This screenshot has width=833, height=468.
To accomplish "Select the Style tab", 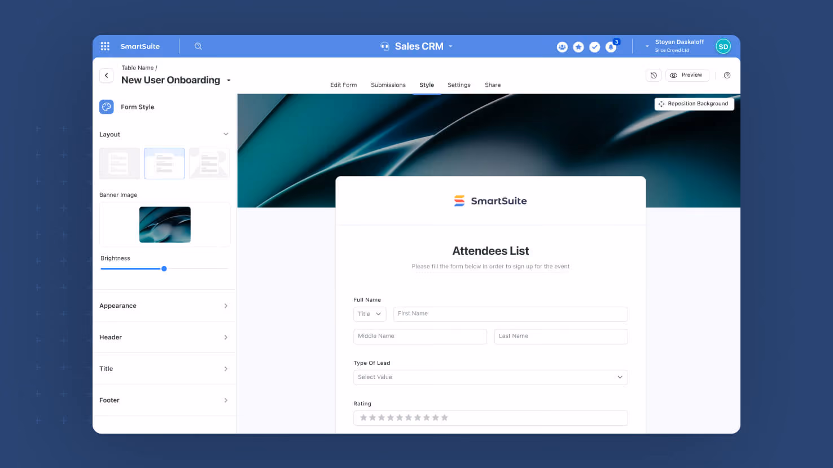I will click(x=427, y=85).
